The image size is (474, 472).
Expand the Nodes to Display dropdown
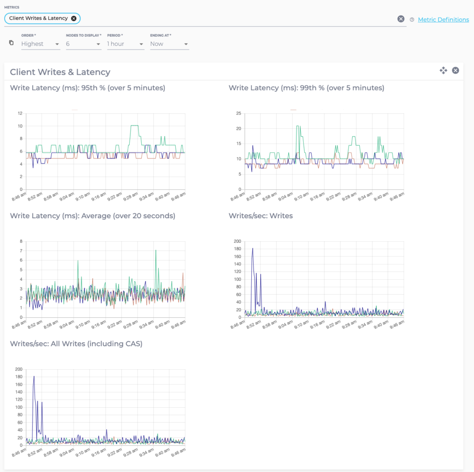83,44
